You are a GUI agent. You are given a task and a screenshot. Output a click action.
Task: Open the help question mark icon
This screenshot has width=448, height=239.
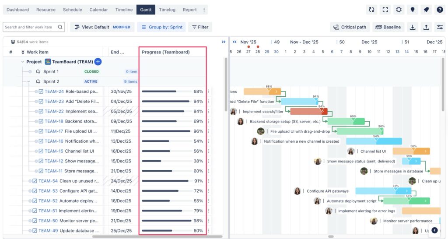point(440,10)
